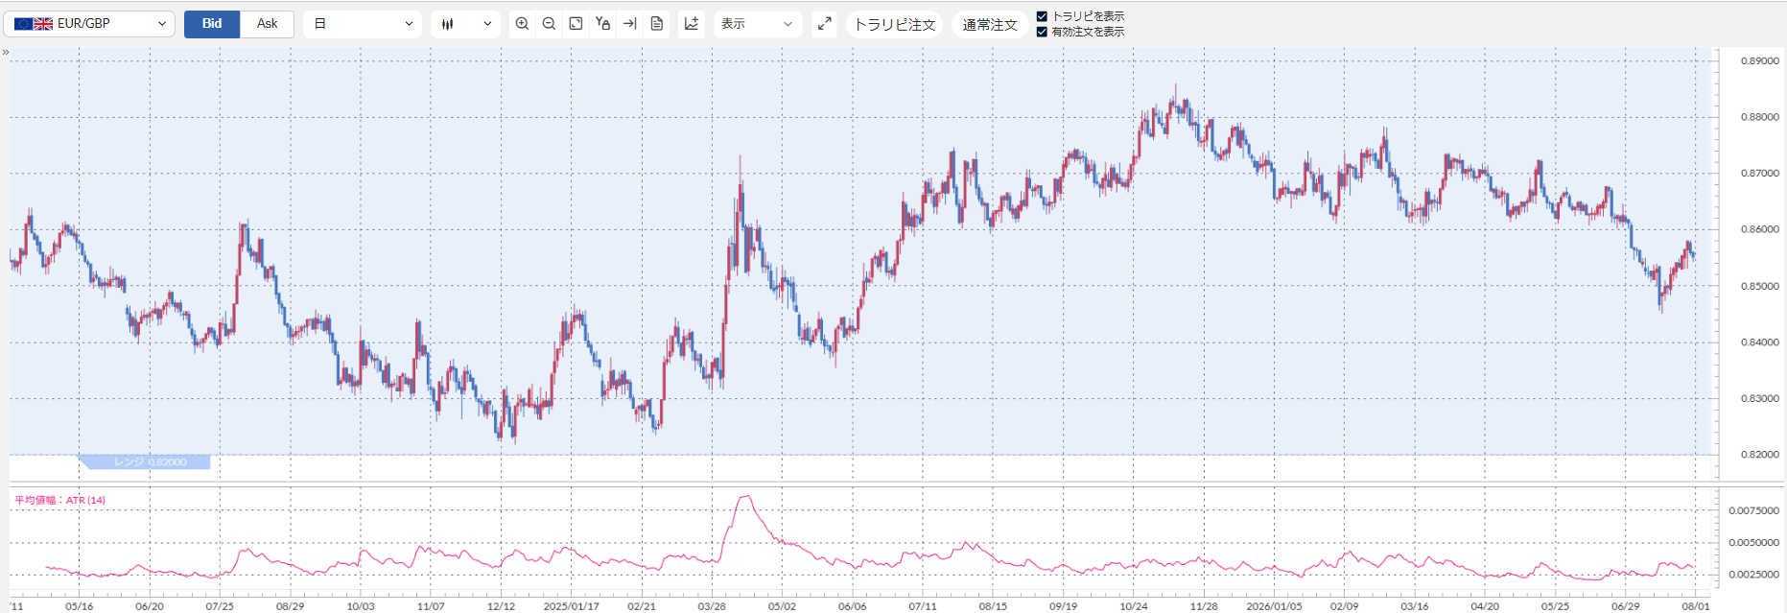
Task: Toggle the Y-axis lock icon
Action: point(602,24)
